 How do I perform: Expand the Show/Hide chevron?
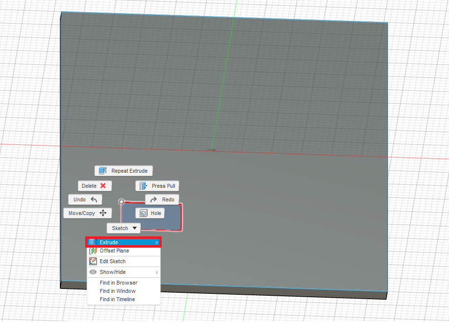click(157, 272)
